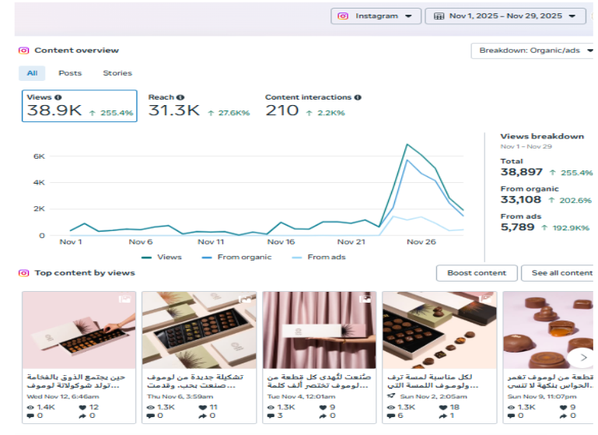Viewport: 598px width, 435px height.
Task: Open the Instagram platform dropdown
Action: click(x=376, y=16)
